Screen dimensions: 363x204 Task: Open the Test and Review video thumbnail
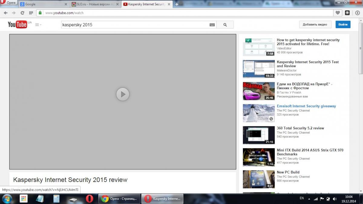(x=259, y=69)
